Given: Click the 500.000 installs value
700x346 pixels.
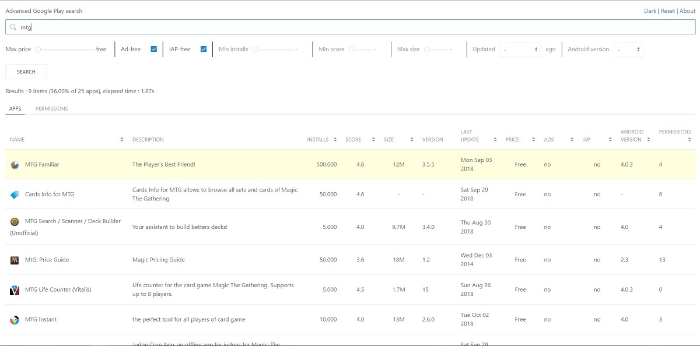Looking at the screenshot, I should [x=327, y=165].
